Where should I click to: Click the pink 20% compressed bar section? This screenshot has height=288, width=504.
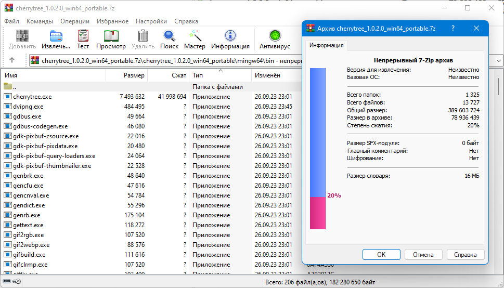point(318,213)
